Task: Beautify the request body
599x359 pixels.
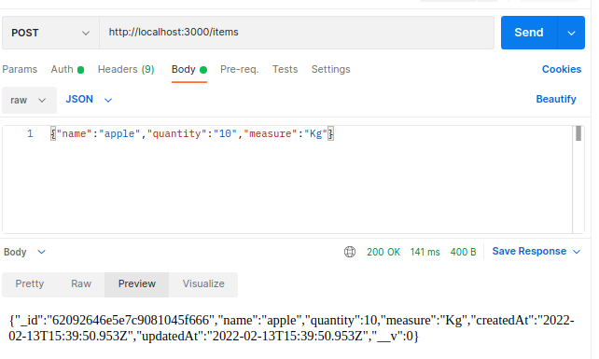Action: pos(556,99)
